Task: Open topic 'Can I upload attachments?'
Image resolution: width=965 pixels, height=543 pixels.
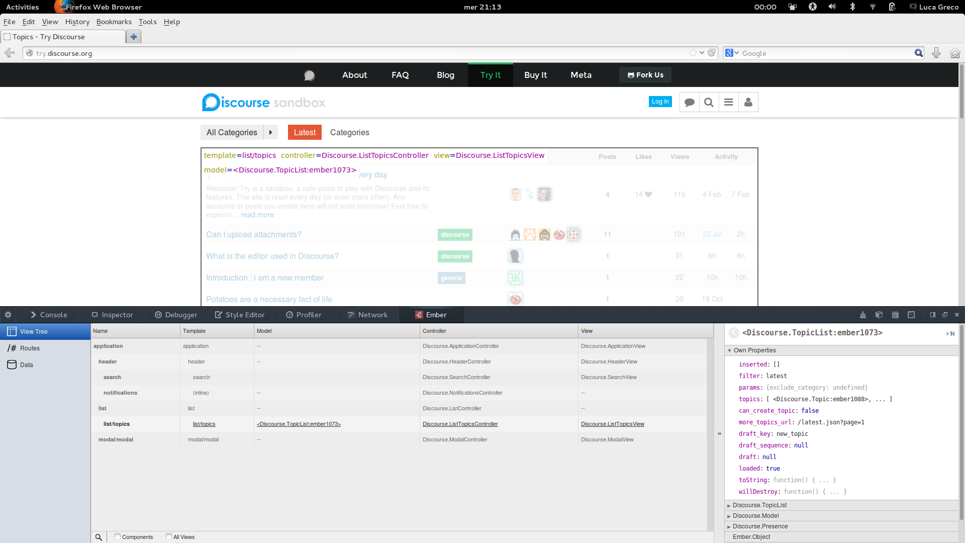Action: [x=254, y=234]
